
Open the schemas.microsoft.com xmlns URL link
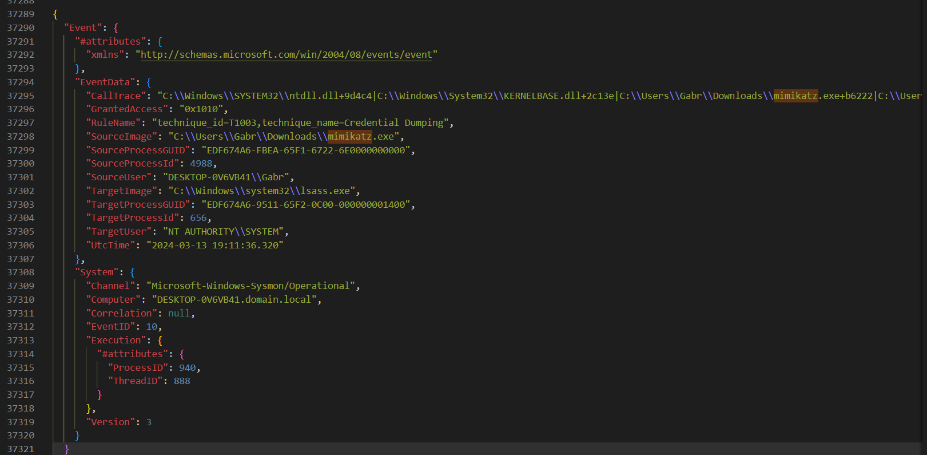[286, 55]
